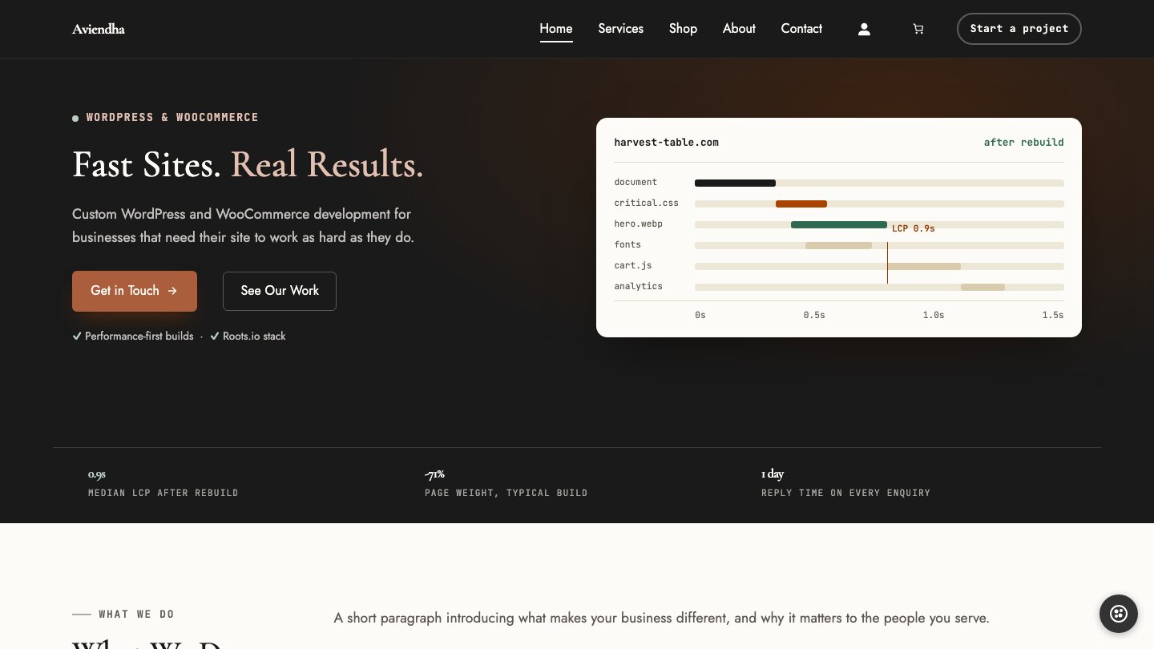Click the MEDIAN LCP AFTER REBUILD stat
The height and width of the screenshot is (649, 1154).
tap(163, 493)
